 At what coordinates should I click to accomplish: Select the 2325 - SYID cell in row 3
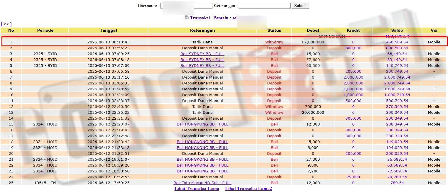(45, 54)
